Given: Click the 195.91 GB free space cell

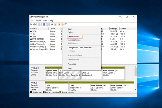Looking at the screenshot, I should 114,34.
